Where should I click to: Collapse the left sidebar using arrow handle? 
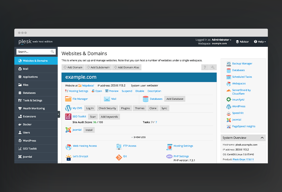[59, 114]
